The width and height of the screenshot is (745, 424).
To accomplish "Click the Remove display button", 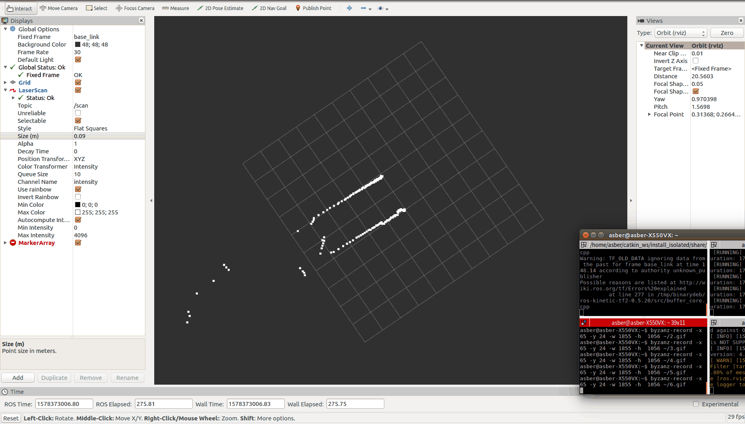I will (x=91, y=377).
